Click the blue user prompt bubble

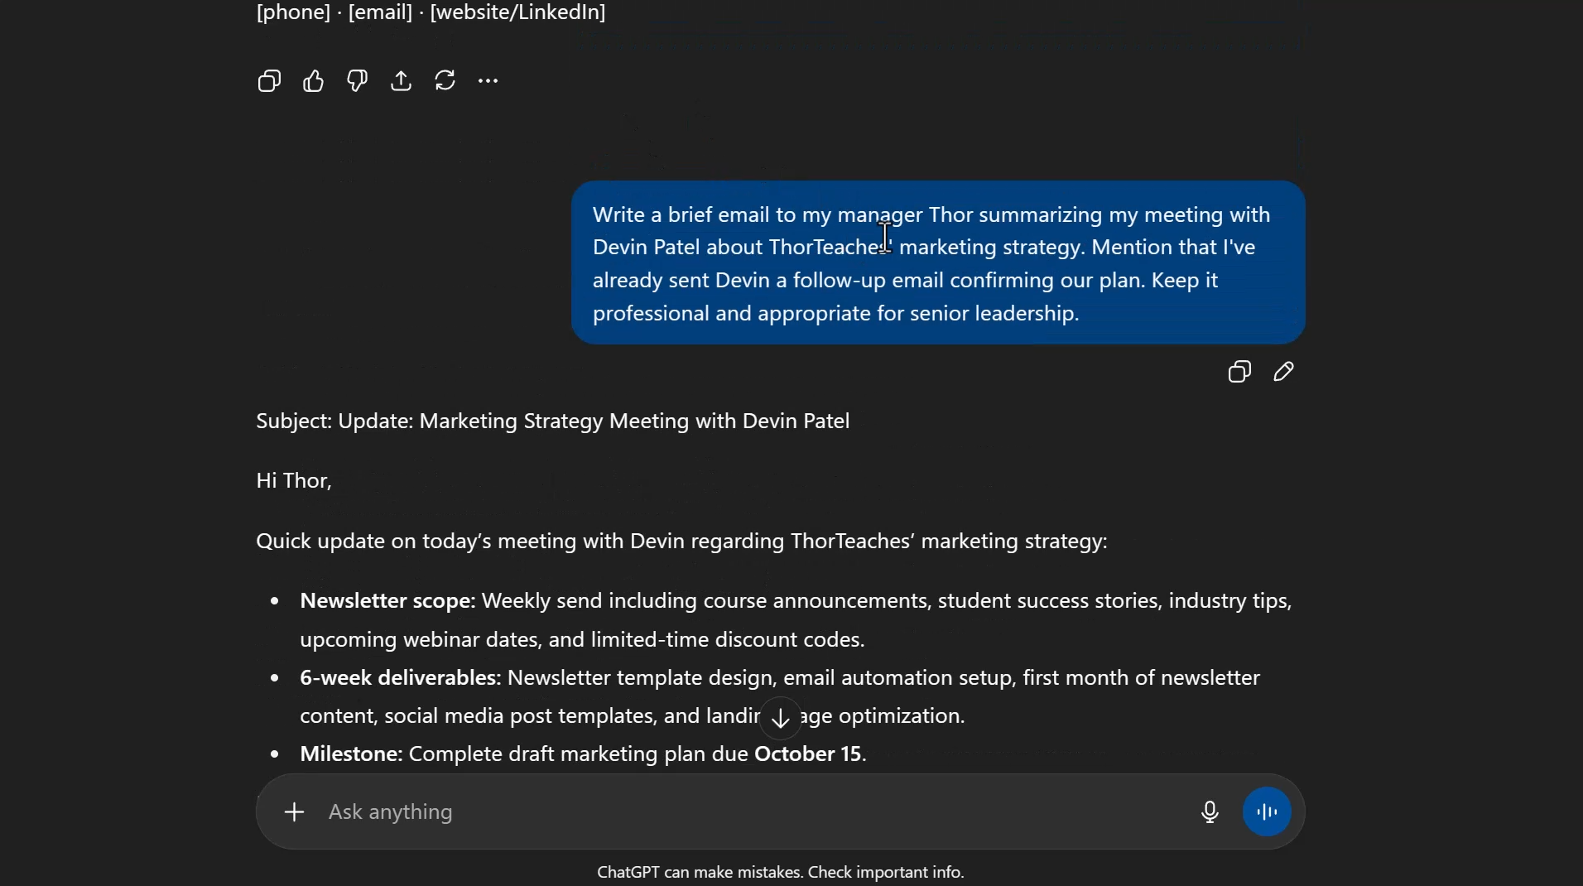tap(938, 262)
